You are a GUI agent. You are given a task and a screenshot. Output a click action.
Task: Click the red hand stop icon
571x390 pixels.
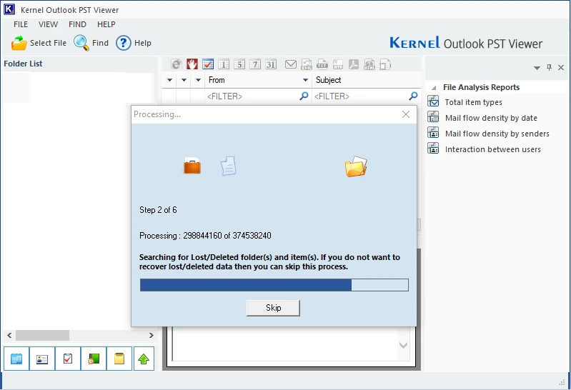point(192,64)
